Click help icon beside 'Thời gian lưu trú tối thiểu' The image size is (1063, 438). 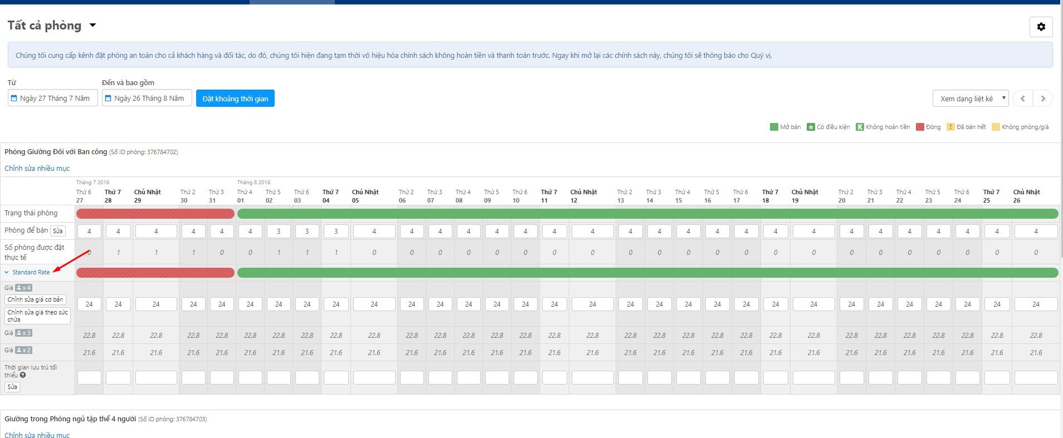coord(23,375)
